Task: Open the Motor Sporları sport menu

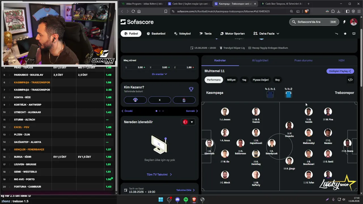Action: click(233, 33)
